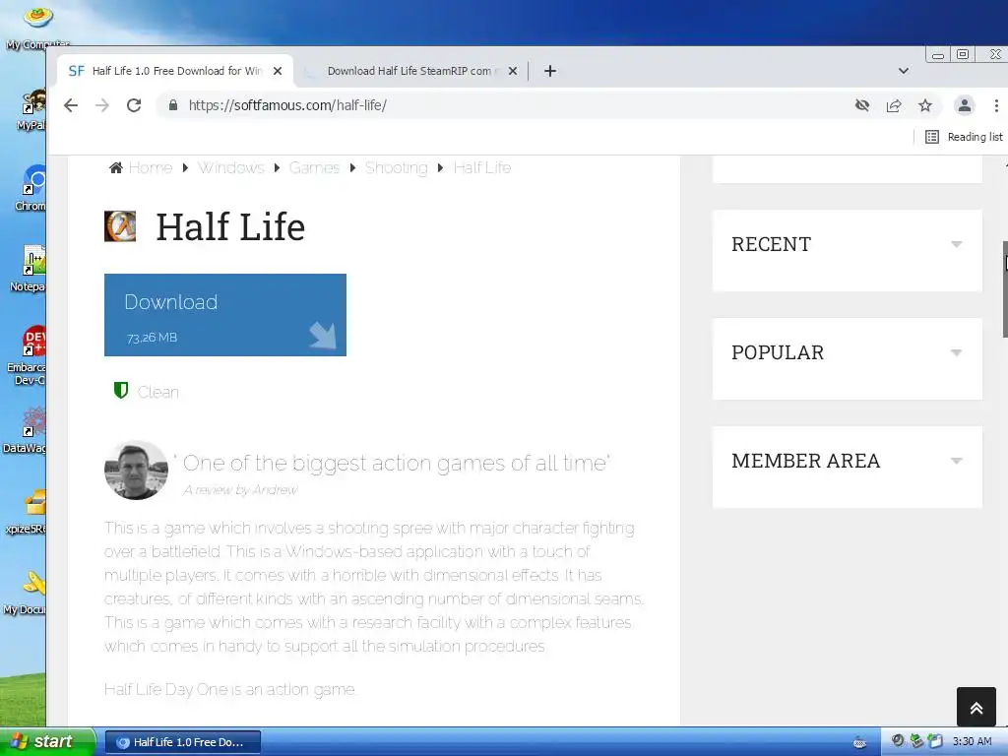Select the My Documents desktop icon
This screenshot has width=1008, height=756.
point(26,593)
